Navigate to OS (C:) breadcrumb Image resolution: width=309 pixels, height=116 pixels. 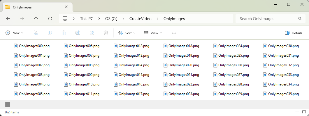(111, 19)
